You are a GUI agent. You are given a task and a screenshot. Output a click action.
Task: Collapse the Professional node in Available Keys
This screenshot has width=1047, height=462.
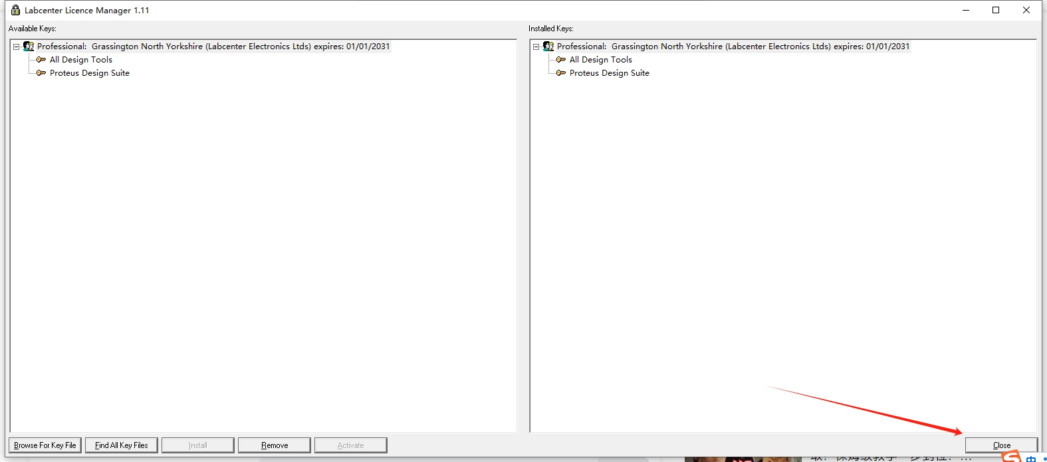tap(17, 47)
